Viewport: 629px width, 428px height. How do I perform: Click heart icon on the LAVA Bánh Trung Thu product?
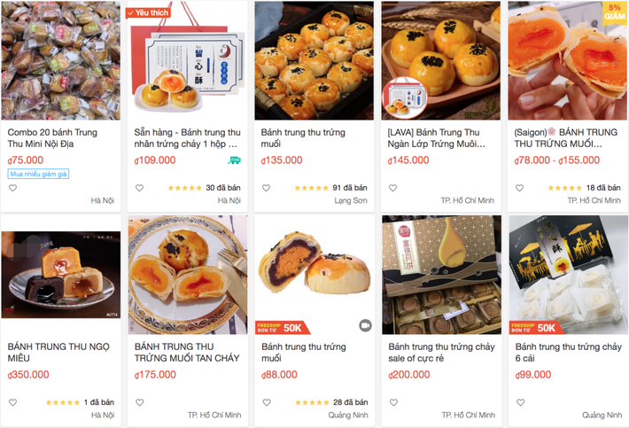click(x=392, y=188)
